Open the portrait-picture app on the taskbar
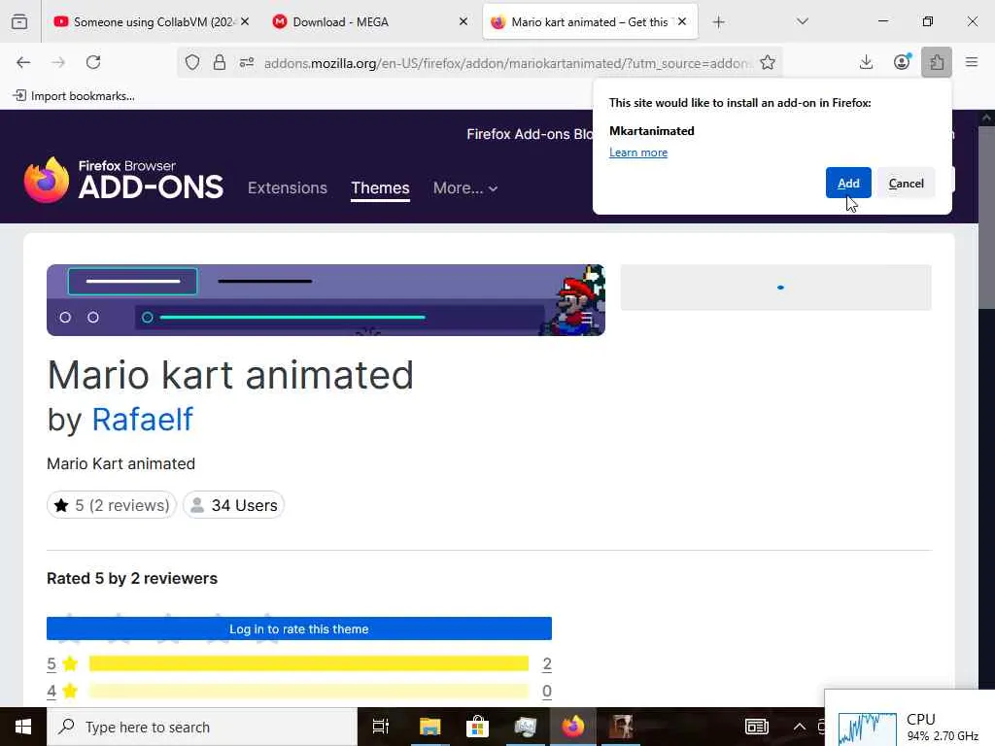This screenshot has height=746, width=995. click(x=621, y=727)
